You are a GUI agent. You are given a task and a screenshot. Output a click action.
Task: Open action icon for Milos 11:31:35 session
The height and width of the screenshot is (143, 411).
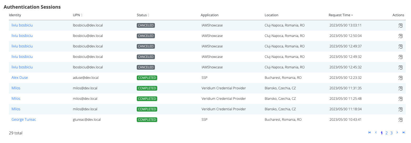400,88
